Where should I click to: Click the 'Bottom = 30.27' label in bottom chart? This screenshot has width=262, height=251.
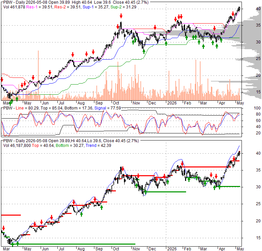click(70, 146)
